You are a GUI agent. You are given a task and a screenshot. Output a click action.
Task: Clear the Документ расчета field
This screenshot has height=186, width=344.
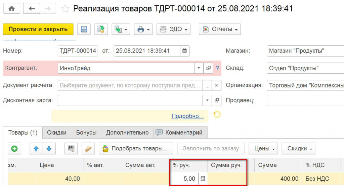pyautogui.click(x=217, y=85)
